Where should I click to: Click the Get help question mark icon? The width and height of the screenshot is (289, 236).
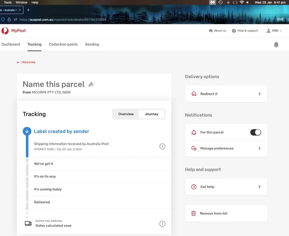[194, 187]
